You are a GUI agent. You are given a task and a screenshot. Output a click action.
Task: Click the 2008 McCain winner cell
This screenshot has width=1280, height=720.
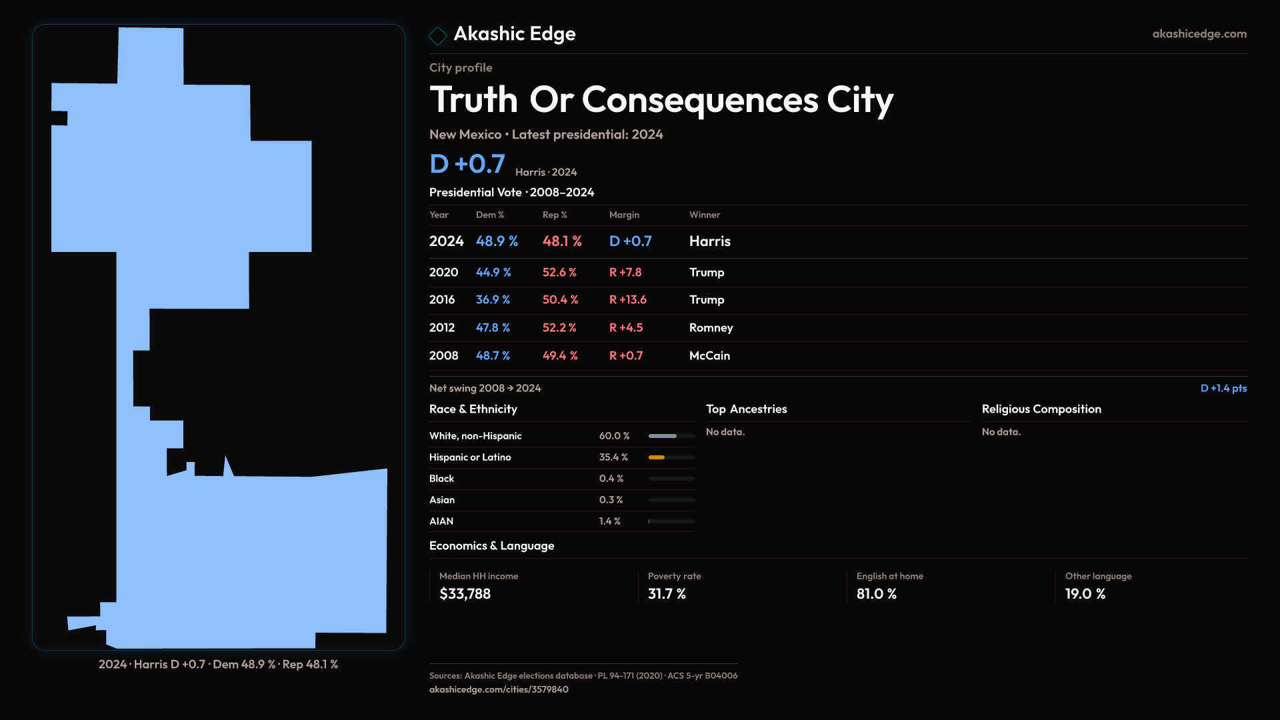click(x=709, y=356)
